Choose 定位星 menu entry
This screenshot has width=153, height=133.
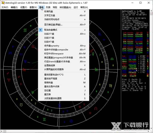click(x=64, y=90)
